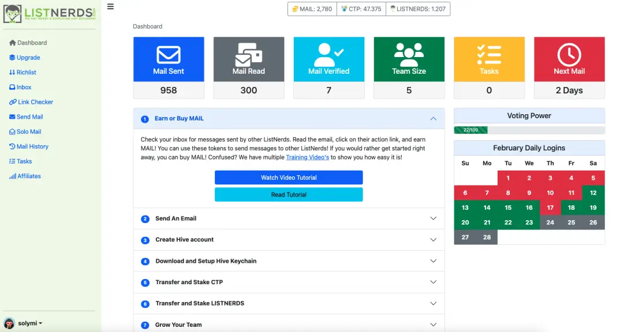Click the Next Mail value 2 Days
Image resolution: width=620 pixels, height=332 pixels.
point(569,90)
